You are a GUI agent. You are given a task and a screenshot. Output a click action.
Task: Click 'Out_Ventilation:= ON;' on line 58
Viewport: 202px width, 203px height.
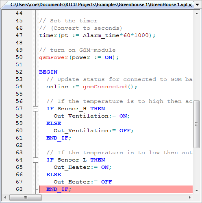(92, 116)
